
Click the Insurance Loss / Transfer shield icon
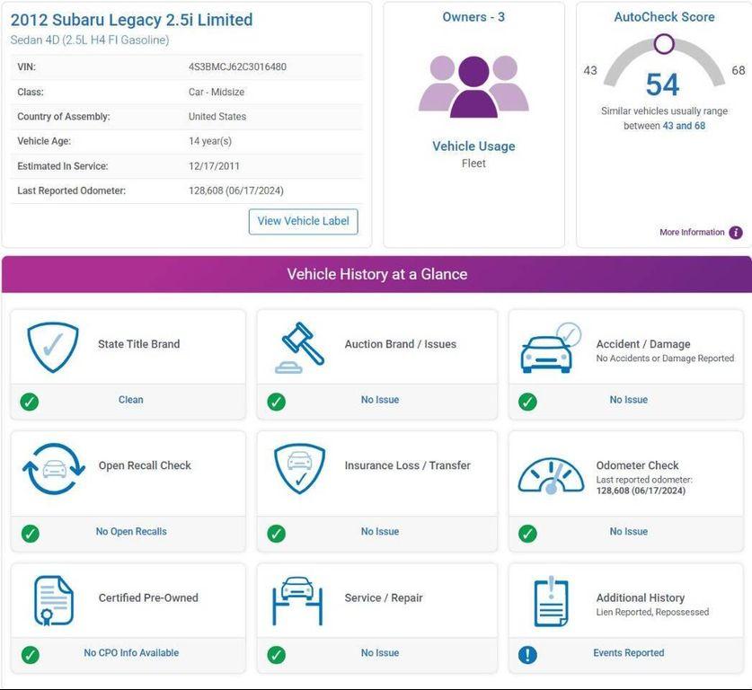(300, 468)
